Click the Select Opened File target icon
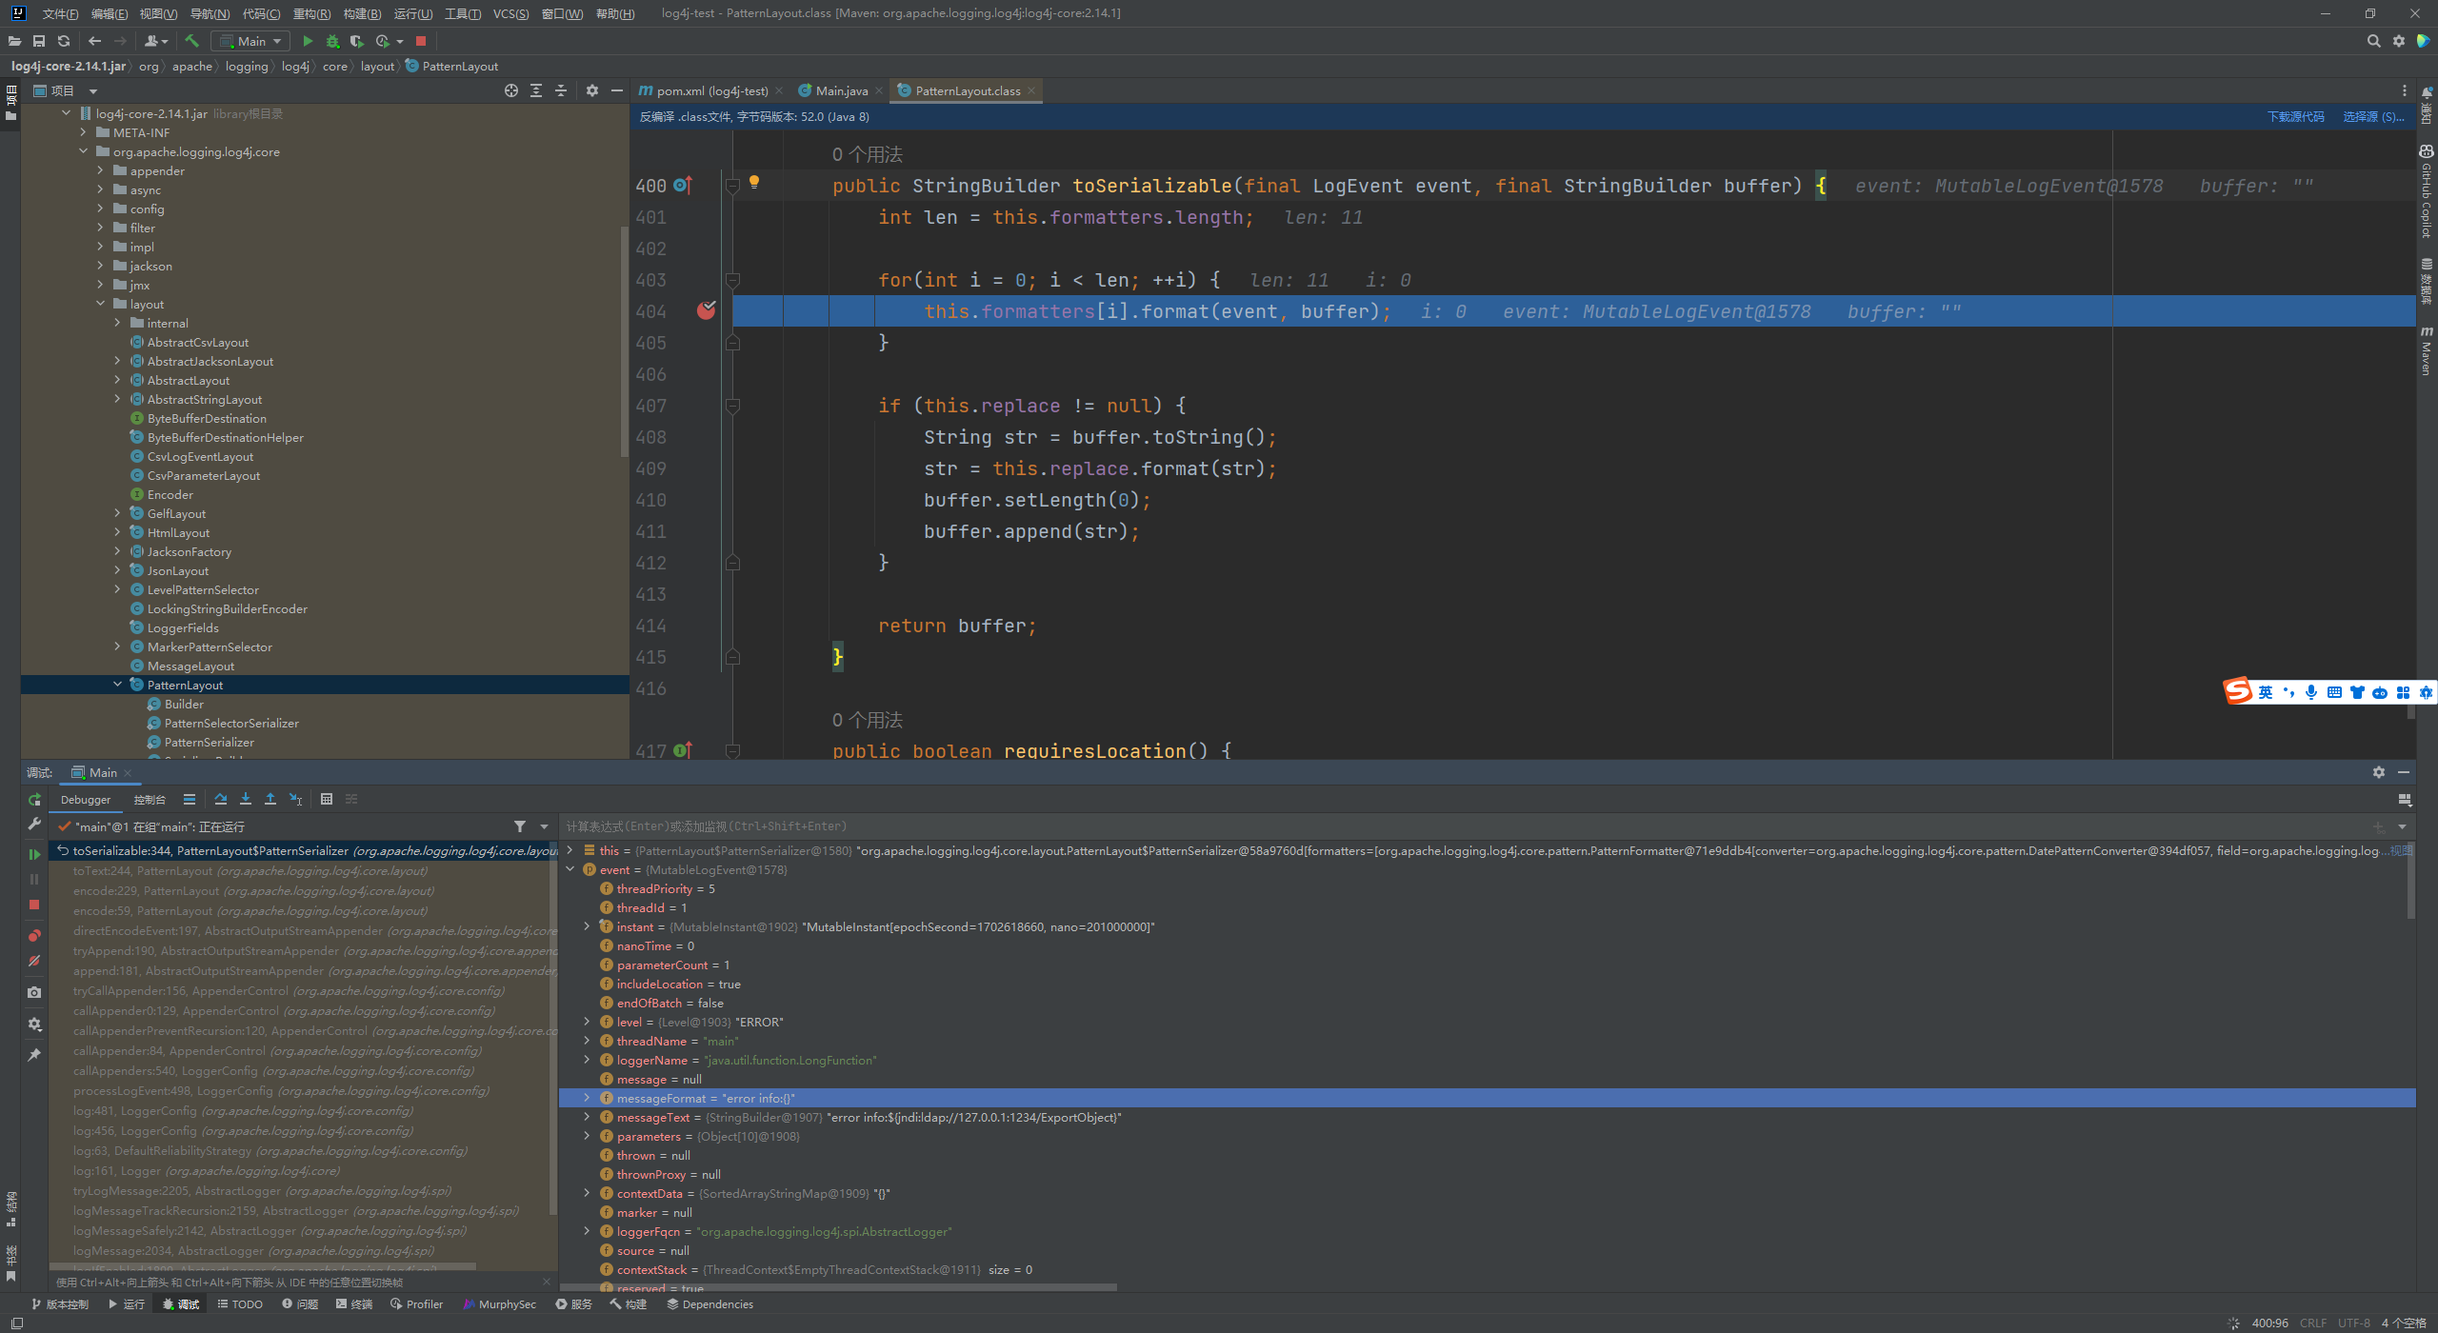This screenshot has height=1333, width=2438. coord(511,90)
